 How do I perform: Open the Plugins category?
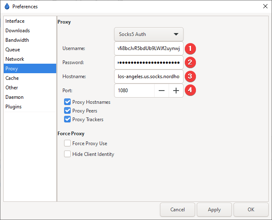pos(13,107)
